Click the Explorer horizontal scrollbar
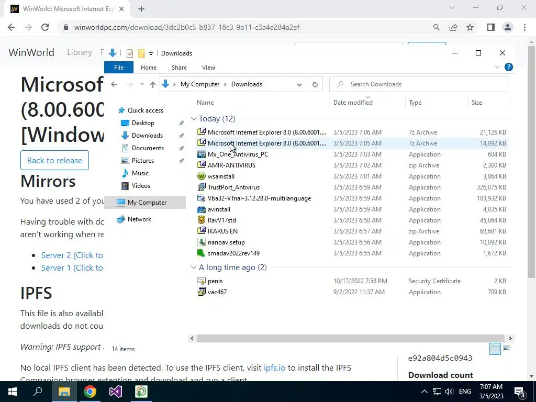 pos(350,339)
